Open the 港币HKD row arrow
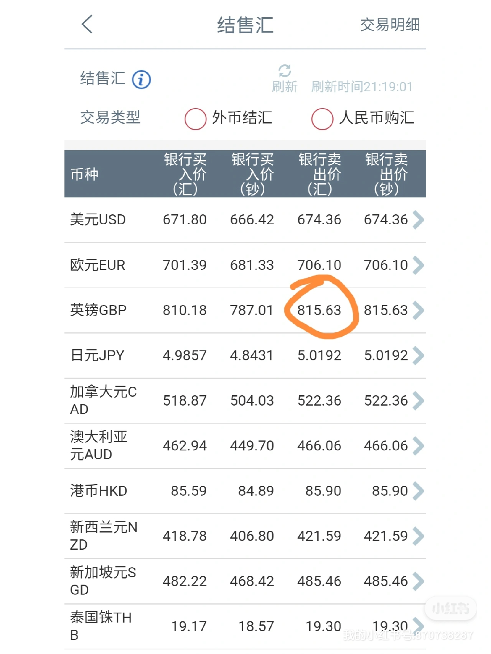Image resolution: width=491 pixels, height=654 pixels. 418,491
